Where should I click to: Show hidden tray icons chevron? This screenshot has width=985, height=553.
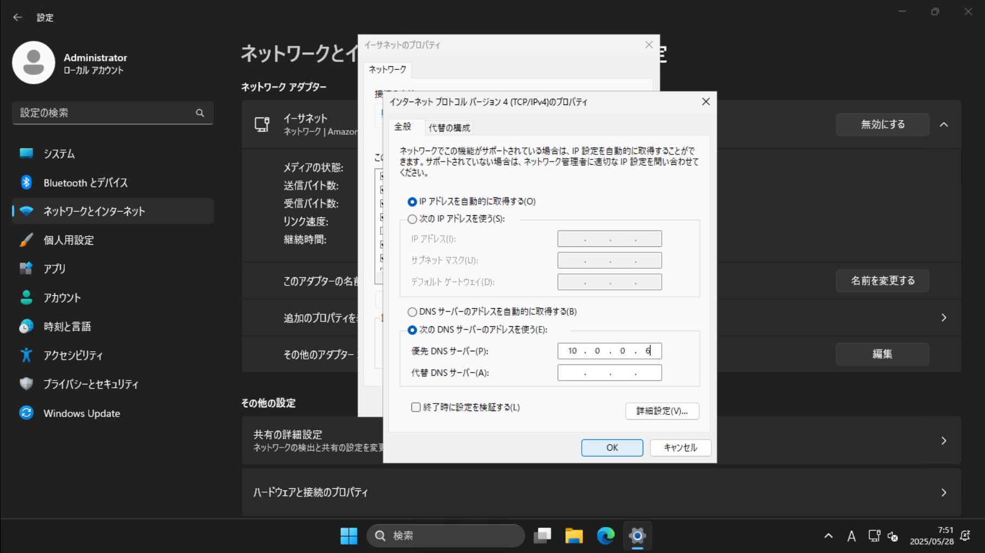(828, 536)
